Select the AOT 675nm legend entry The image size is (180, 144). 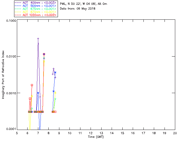coord(37,9)
